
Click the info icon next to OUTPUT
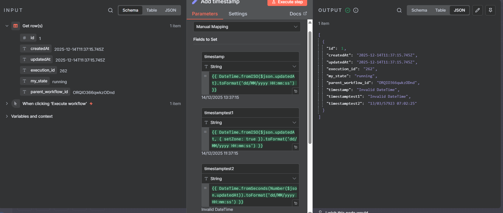[356, 10]
